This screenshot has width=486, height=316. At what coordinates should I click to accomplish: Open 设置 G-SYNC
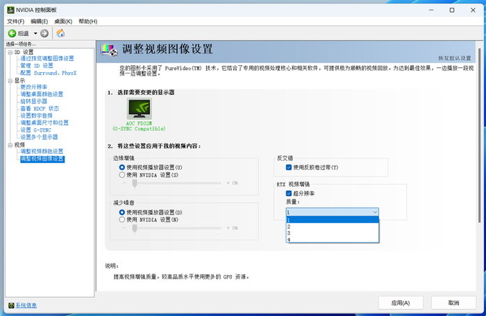[x=35, y=130]
